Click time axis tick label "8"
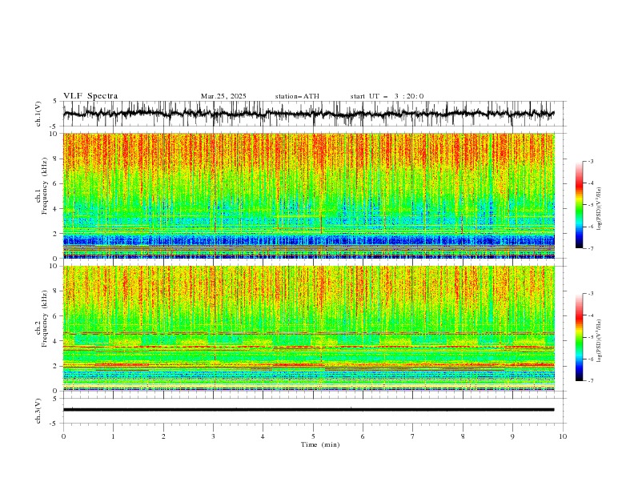Viewport: 634px width, 490px height. (x=463, y=436)
